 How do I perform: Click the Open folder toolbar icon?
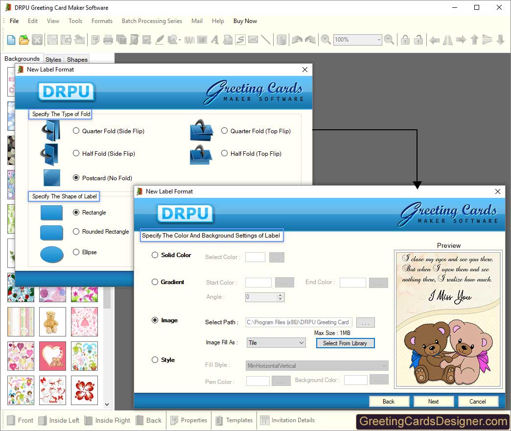click(x=24, y=40)
